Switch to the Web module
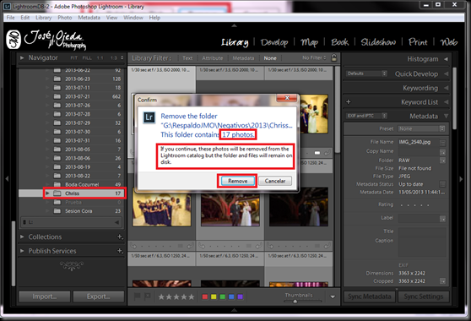Image resolution: width=471 pixels, height=321 pixels. [449, 42]
